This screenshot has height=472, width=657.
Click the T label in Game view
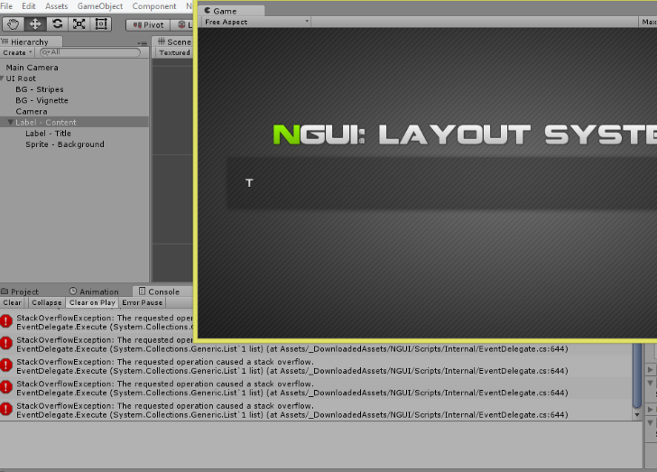click(x=249, y=183)
